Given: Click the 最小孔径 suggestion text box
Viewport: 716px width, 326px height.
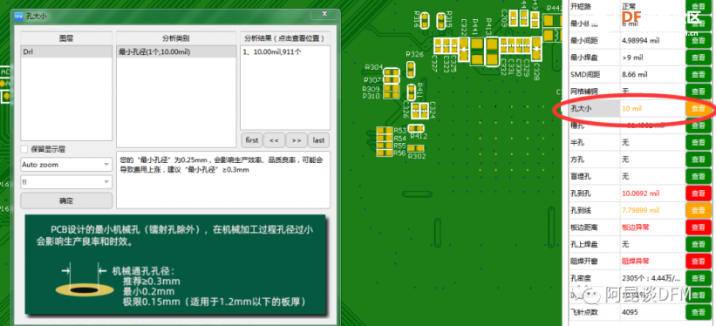Looking at the screenshot, I should pos(223,180).
